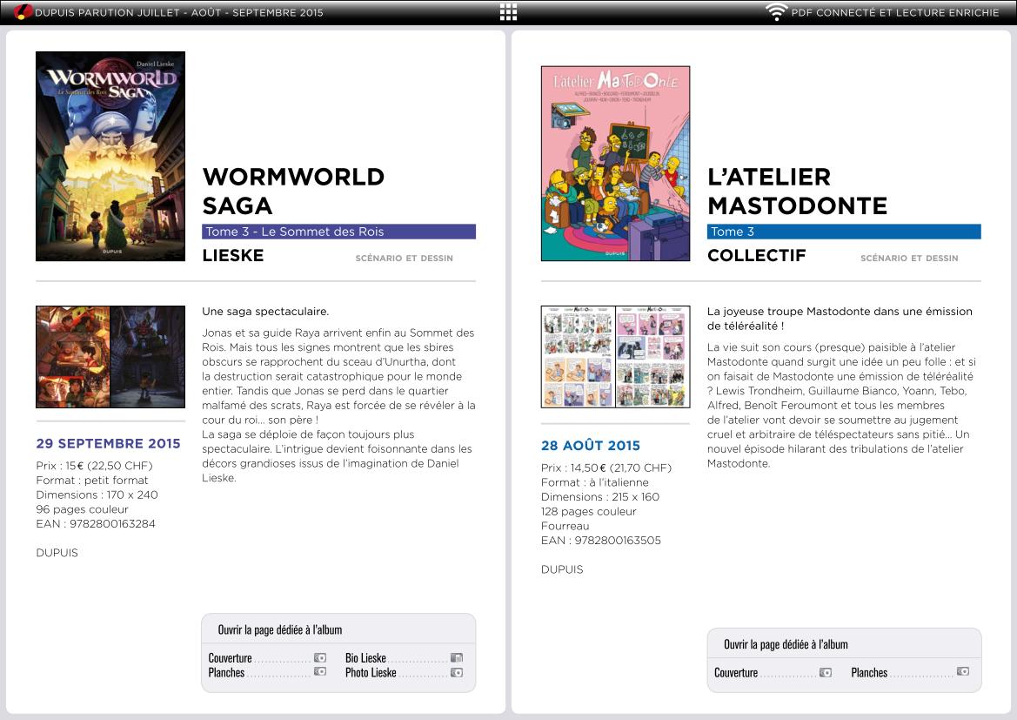Viewport: 1017px width, 720px height.
Task: Click camera icon next to Wormworld Planches
Action: click(319, 672)
